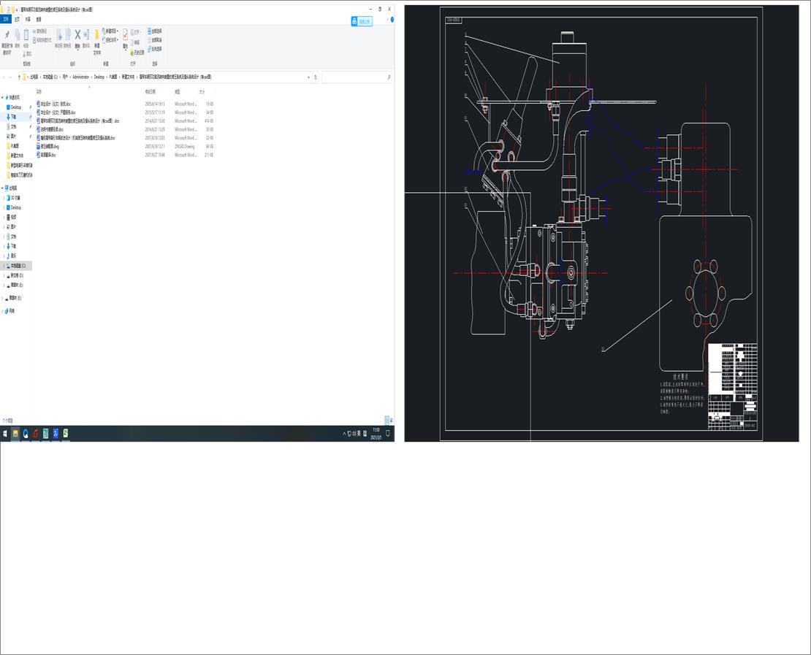This screenshot has width=811, height=655.
Task: Collapse the Quick access section in sidebar
Action: tap(3, 97)
